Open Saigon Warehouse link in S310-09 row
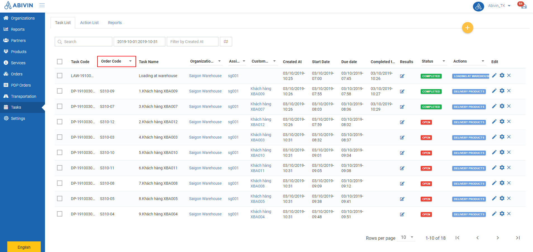The image size is (533, 252). coord(205,91)
